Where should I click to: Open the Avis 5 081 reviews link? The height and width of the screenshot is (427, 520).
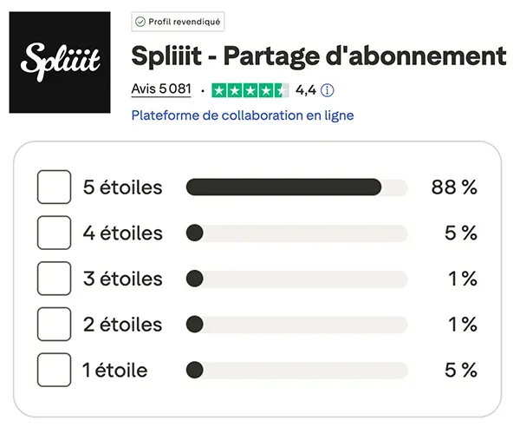(161, 89)
